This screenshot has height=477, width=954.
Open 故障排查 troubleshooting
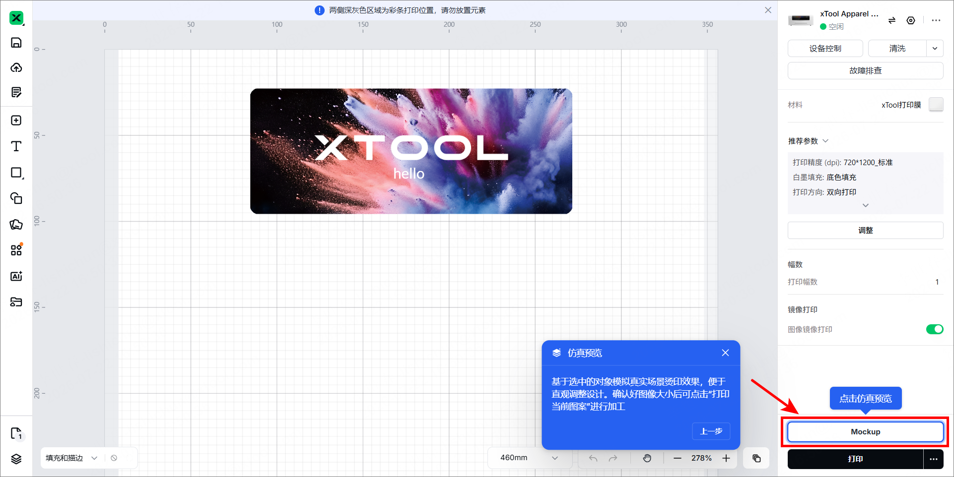866,70
